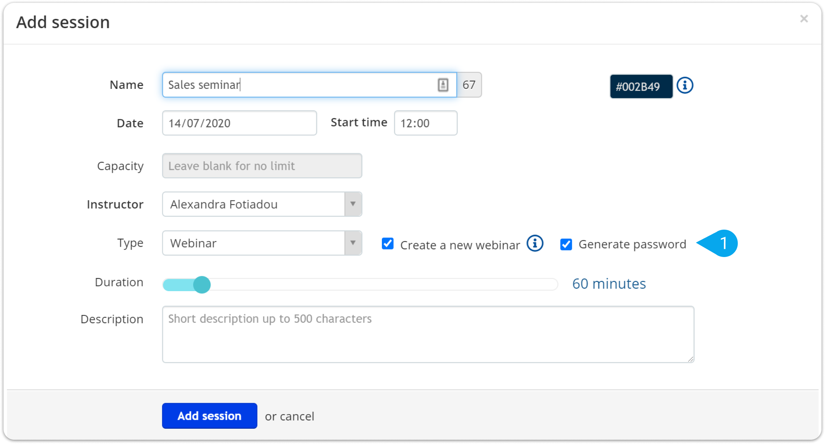The image size is (825, 444).
Task: Click the contact card icon in Name field
Action: tap(443, 85)
